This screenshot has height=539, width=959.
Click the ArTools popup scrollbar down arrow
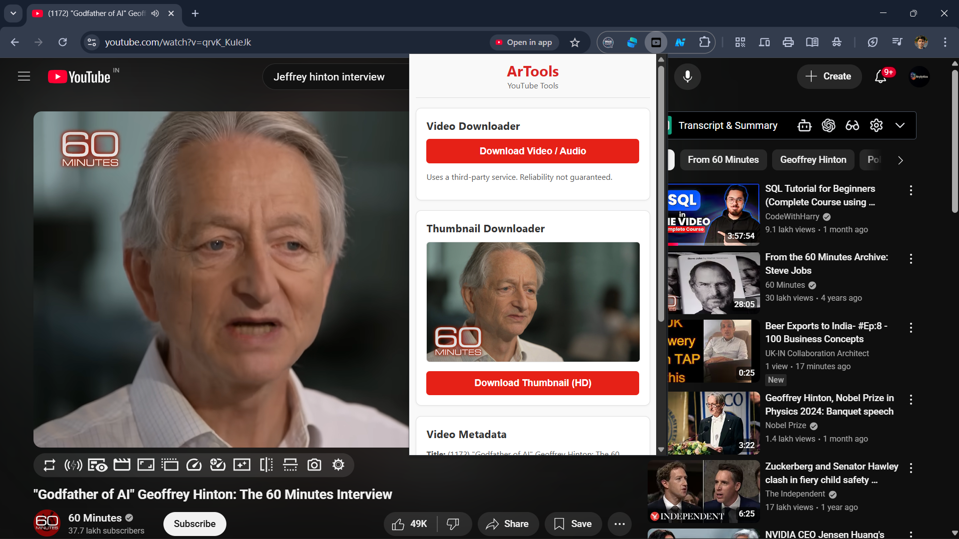pos(661,450)
